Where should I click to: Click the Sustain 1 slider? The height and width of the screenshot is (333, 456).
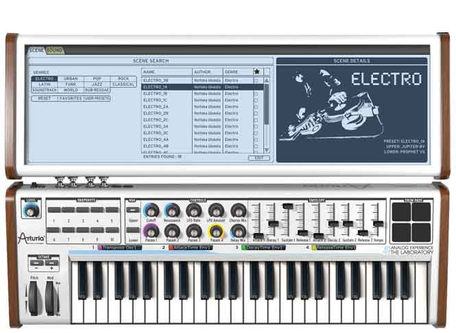288,206
